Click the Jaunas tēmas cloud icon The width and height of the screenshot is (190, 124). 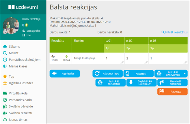[x=5, y=120]
